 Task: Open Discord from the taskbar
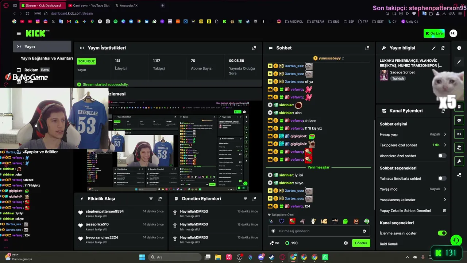point(261,257)
